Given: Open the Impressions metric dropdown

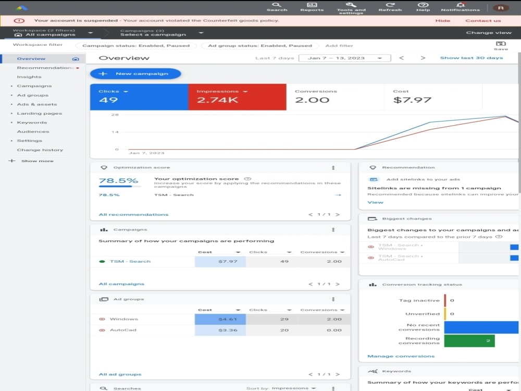Looking at the screenshot, I should 245,91.
